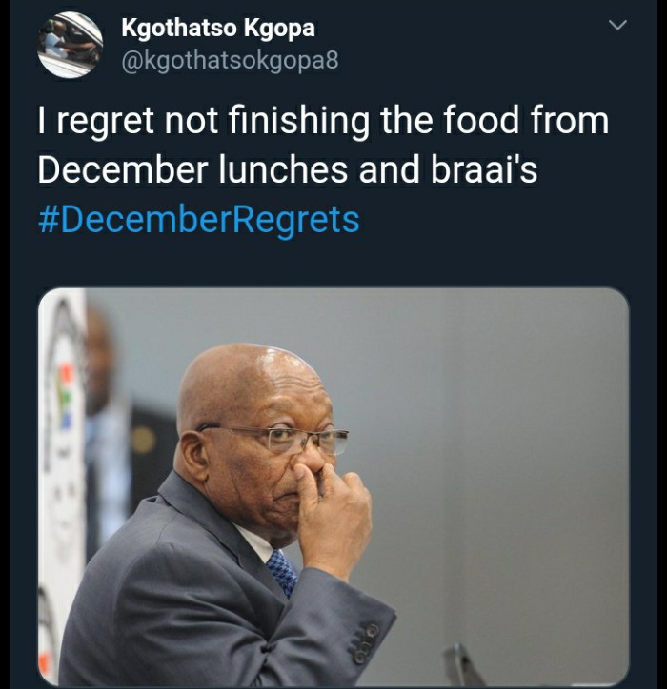
Task: Expand the tweet options chevron
Action: click(617, 25)
